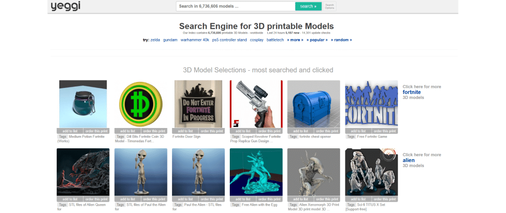Image resolution: width=506 pixels, height=213 pixels.
Task: Try the battletech search suggestion
Action: [x=275, y=40]
